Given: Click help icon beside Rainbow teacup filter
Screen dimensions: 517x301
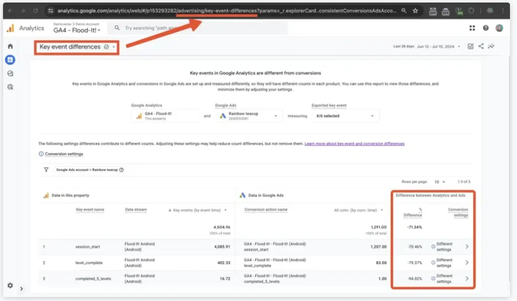Looking at the screenshot, I should (x=121, y=170).
